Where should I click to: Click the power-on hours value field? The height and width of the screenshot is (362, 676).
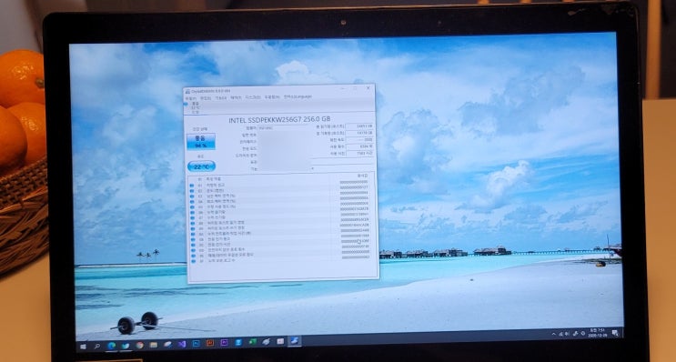coord(360,154)
